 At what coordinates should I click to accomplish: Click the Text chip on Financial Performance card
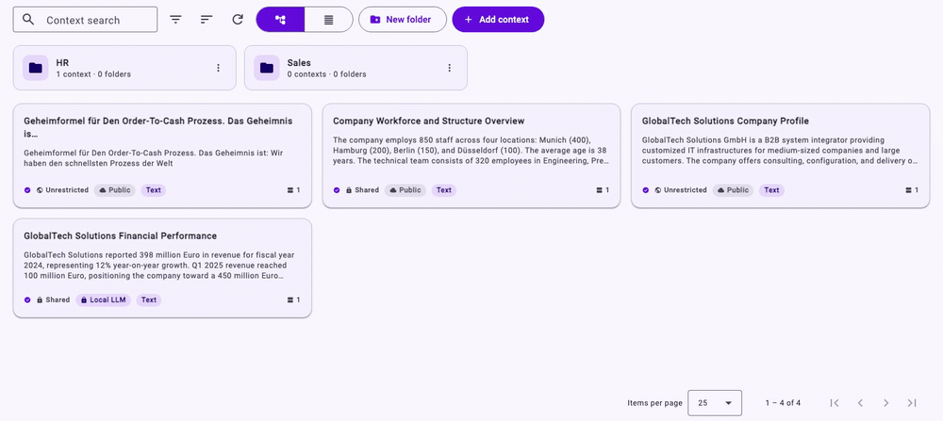click(x=149, y=300)
